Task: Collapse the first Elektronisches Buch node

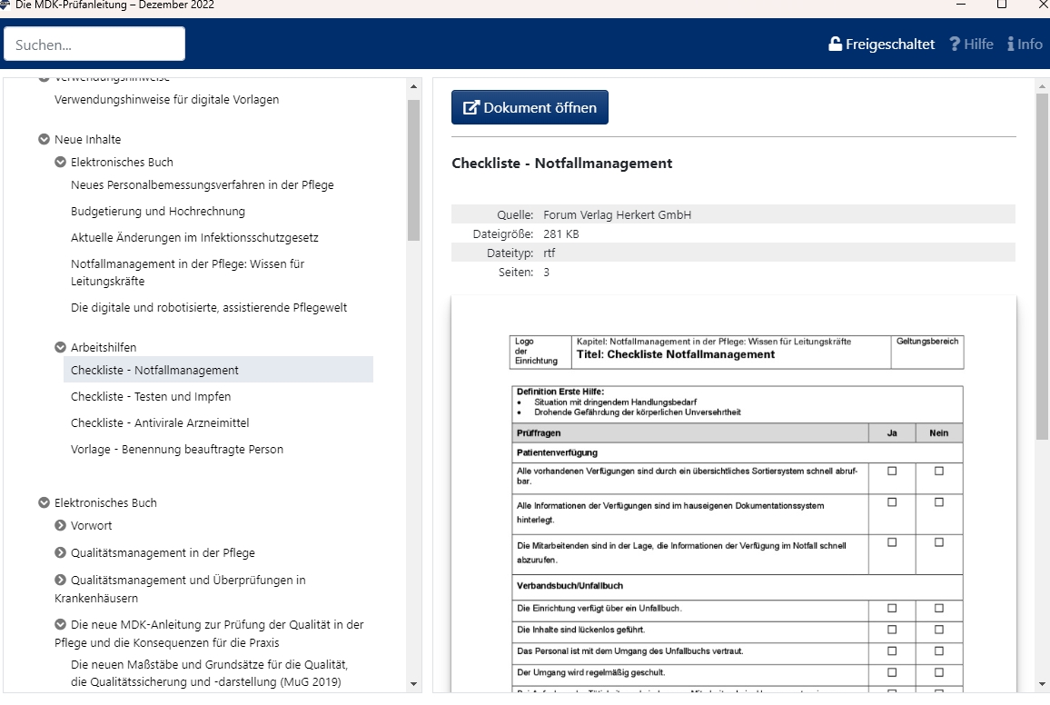Action: [x=61, y=163]
